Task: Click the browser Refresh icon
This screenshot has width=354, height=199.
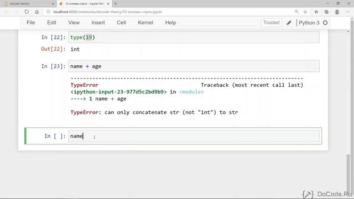Action: (x=27, y=12)
